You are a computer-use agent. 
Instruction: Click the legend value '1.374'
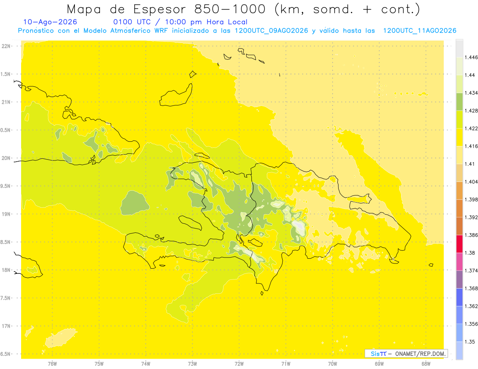point(471,271)
